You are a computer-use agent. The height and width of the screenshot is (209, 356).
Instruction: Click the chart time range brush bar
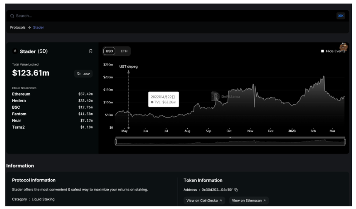(230, 142)
